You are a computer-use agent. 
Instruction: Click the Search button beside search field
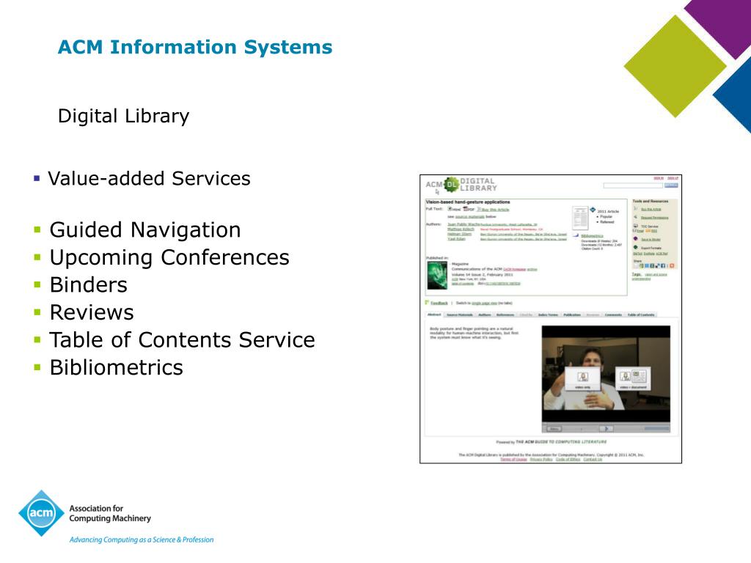tap(671, 185)
